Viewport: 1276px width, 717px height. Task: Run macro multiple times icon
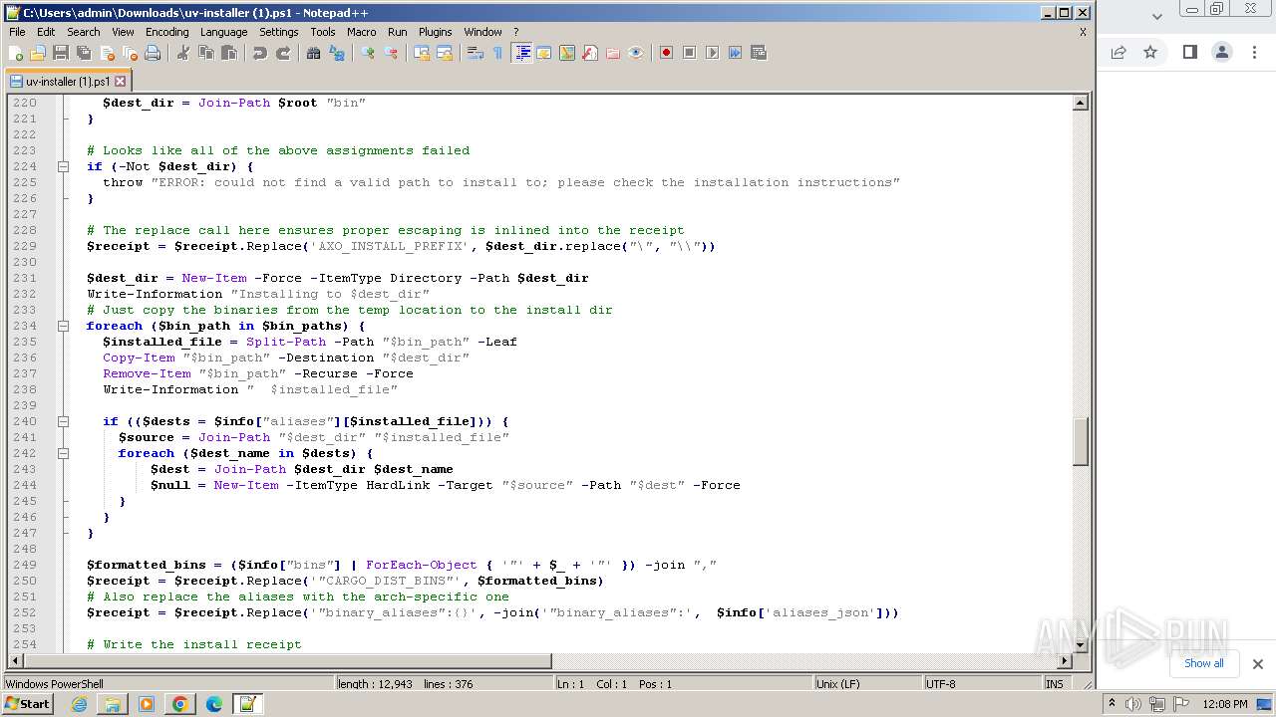pos(735,53)
